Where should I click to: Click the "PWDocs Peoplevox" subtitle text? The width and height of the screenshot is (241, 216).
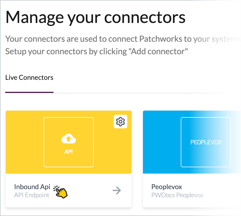pos(177,195)
